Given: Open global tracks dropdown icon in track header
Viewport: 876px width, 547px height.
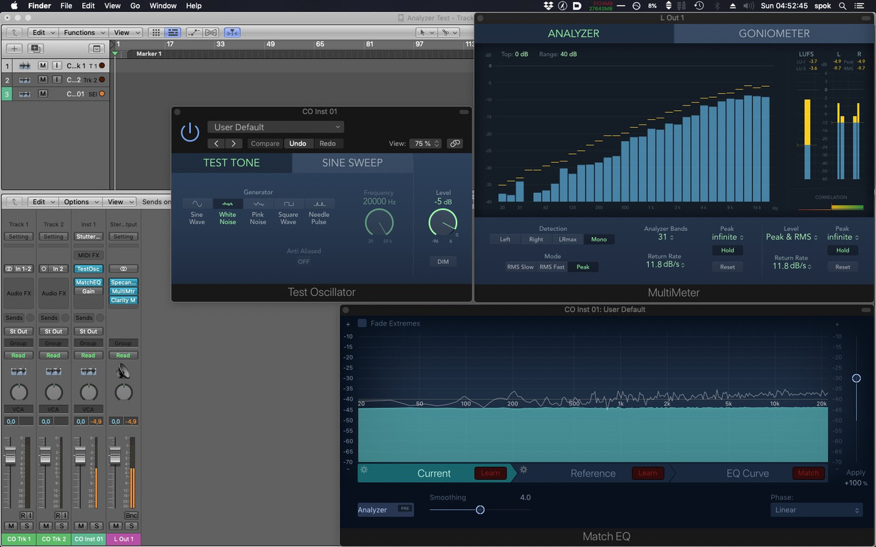Looking at the screenshot, I should (96, 49).
